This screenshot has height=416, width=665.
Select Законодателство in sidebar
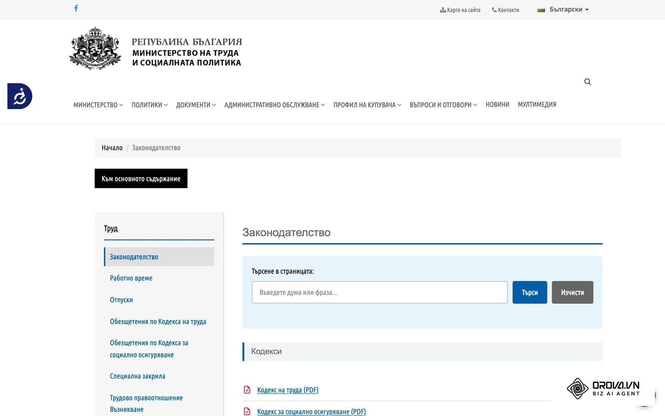[159, 257]
